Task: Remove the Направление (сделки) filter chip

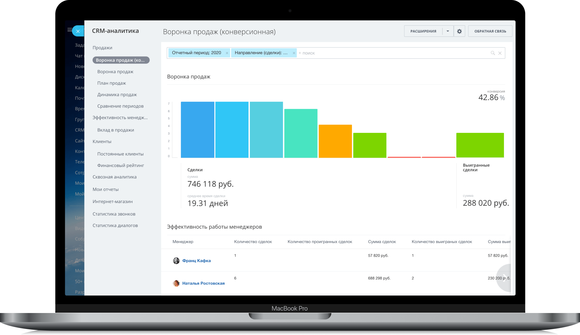Action: click(294, 53)
